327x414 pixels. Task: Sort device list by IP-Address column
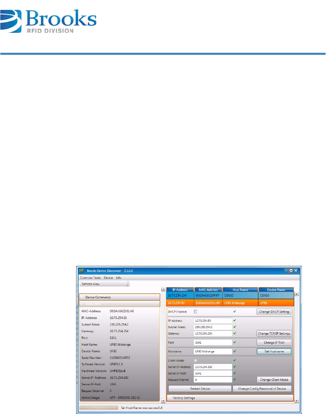click(180, 290)
